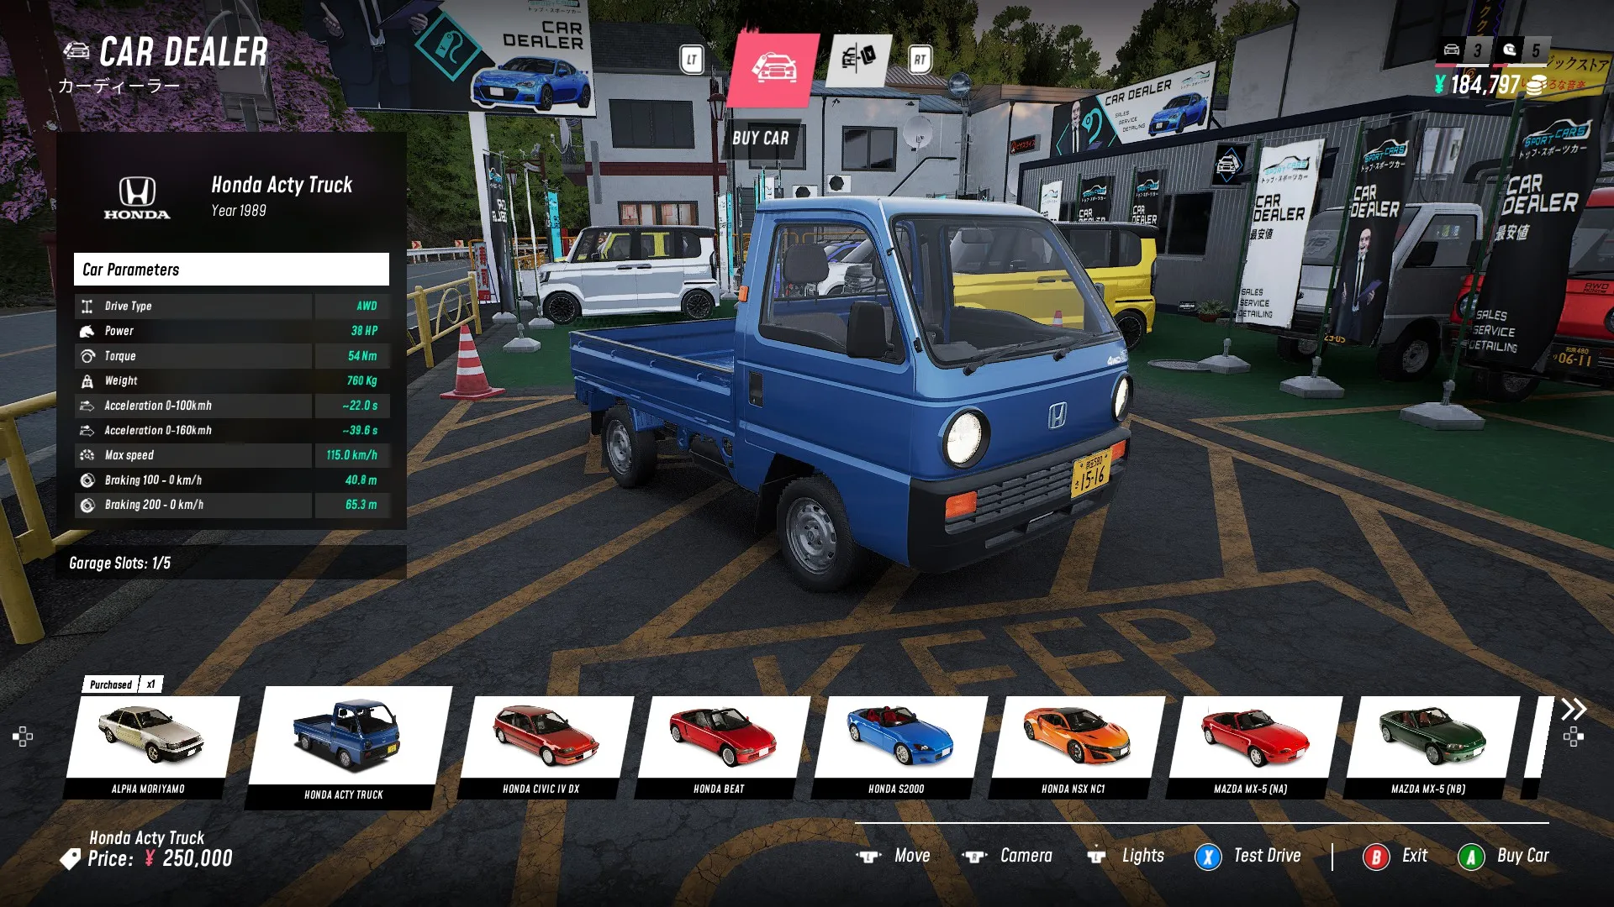Click the Lights d-pad icon
The image size is (1614, 907).
tap(1096, 857)
